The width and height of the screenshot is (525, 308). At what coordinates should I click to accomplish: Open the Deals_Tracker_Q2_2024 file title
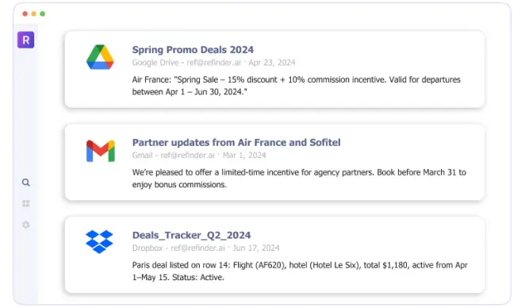coord(191,235)
